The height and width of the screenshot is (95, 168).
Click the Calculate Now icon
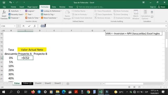click(152, 12)
